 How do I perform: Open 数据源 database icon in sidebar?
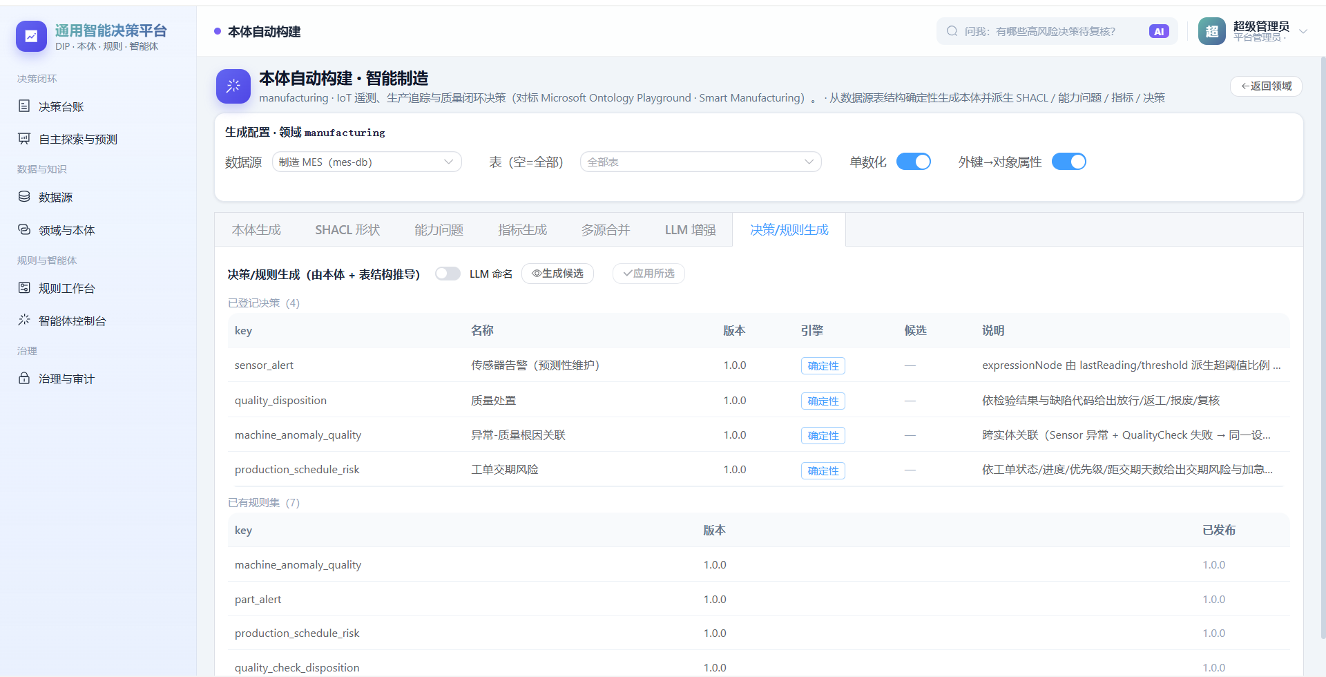[24, 196]
